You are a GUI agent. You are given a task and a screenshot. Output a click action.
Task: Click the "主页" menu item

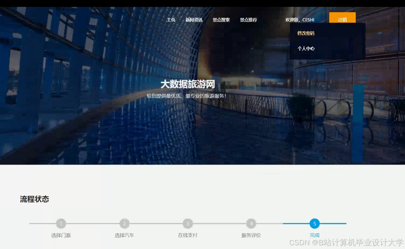pos(171,19)
